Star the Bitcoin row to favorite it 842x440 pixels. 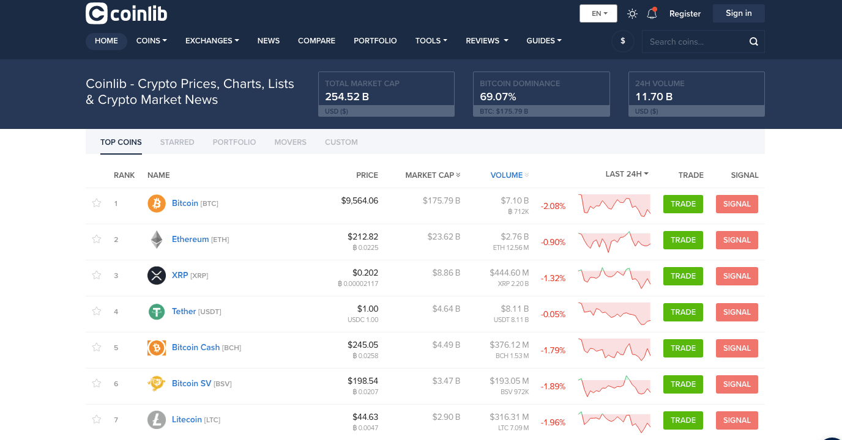point(96,203)
